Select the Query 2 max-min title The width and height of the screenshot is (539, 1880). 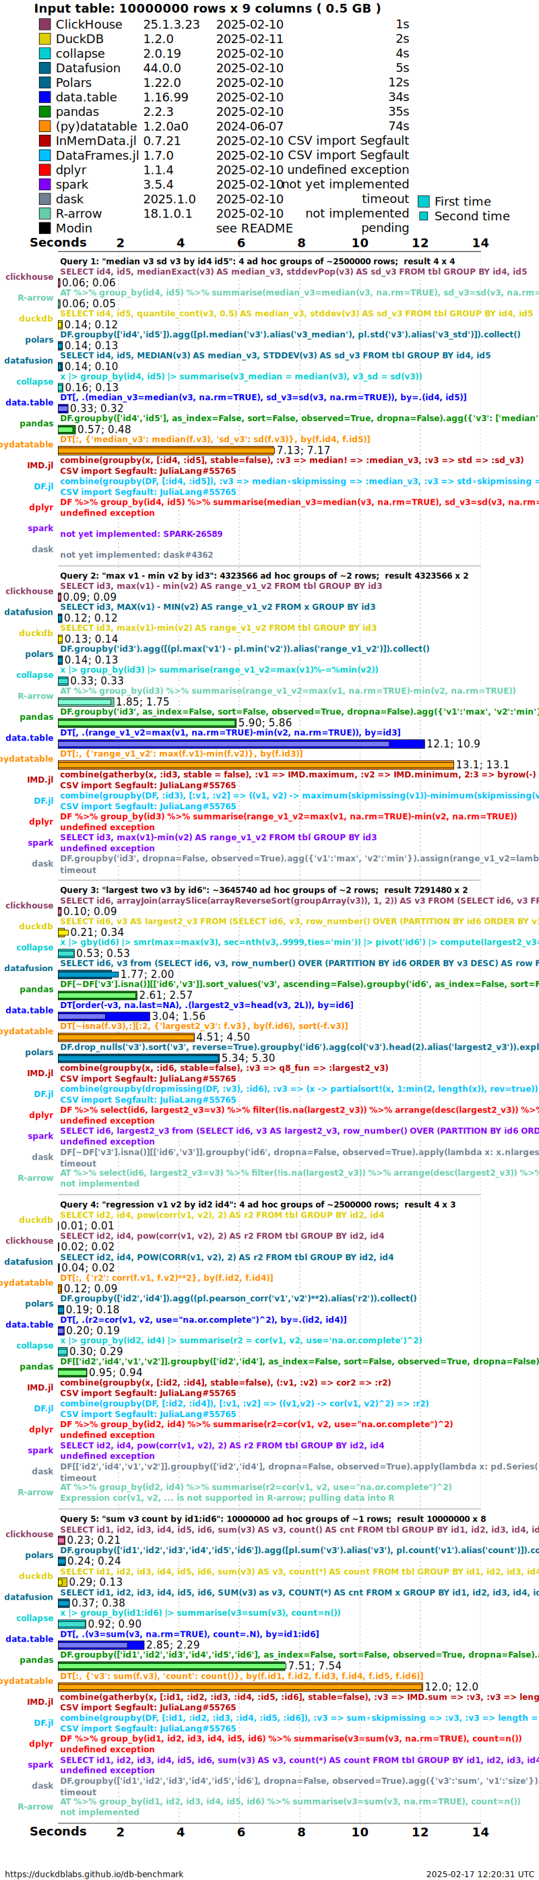coord(264,576)
